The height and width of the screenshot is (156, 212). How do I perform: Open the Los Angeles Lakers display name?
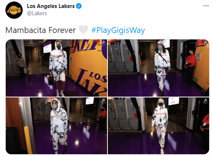51,6
